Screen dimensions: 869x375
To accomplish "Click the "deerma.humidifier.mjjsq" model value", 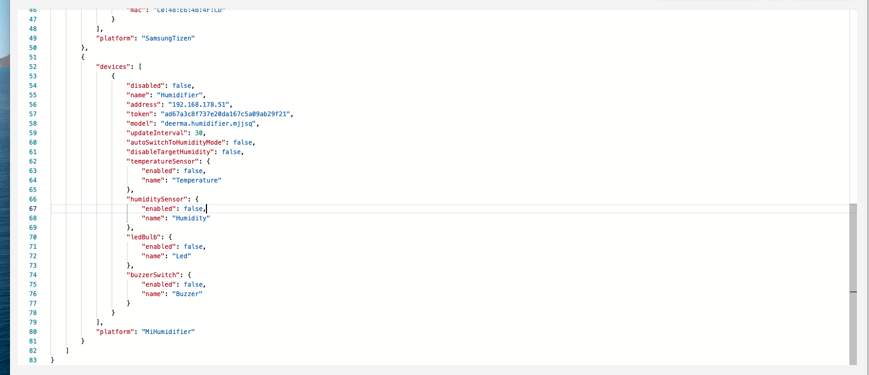I will point(210,124).
